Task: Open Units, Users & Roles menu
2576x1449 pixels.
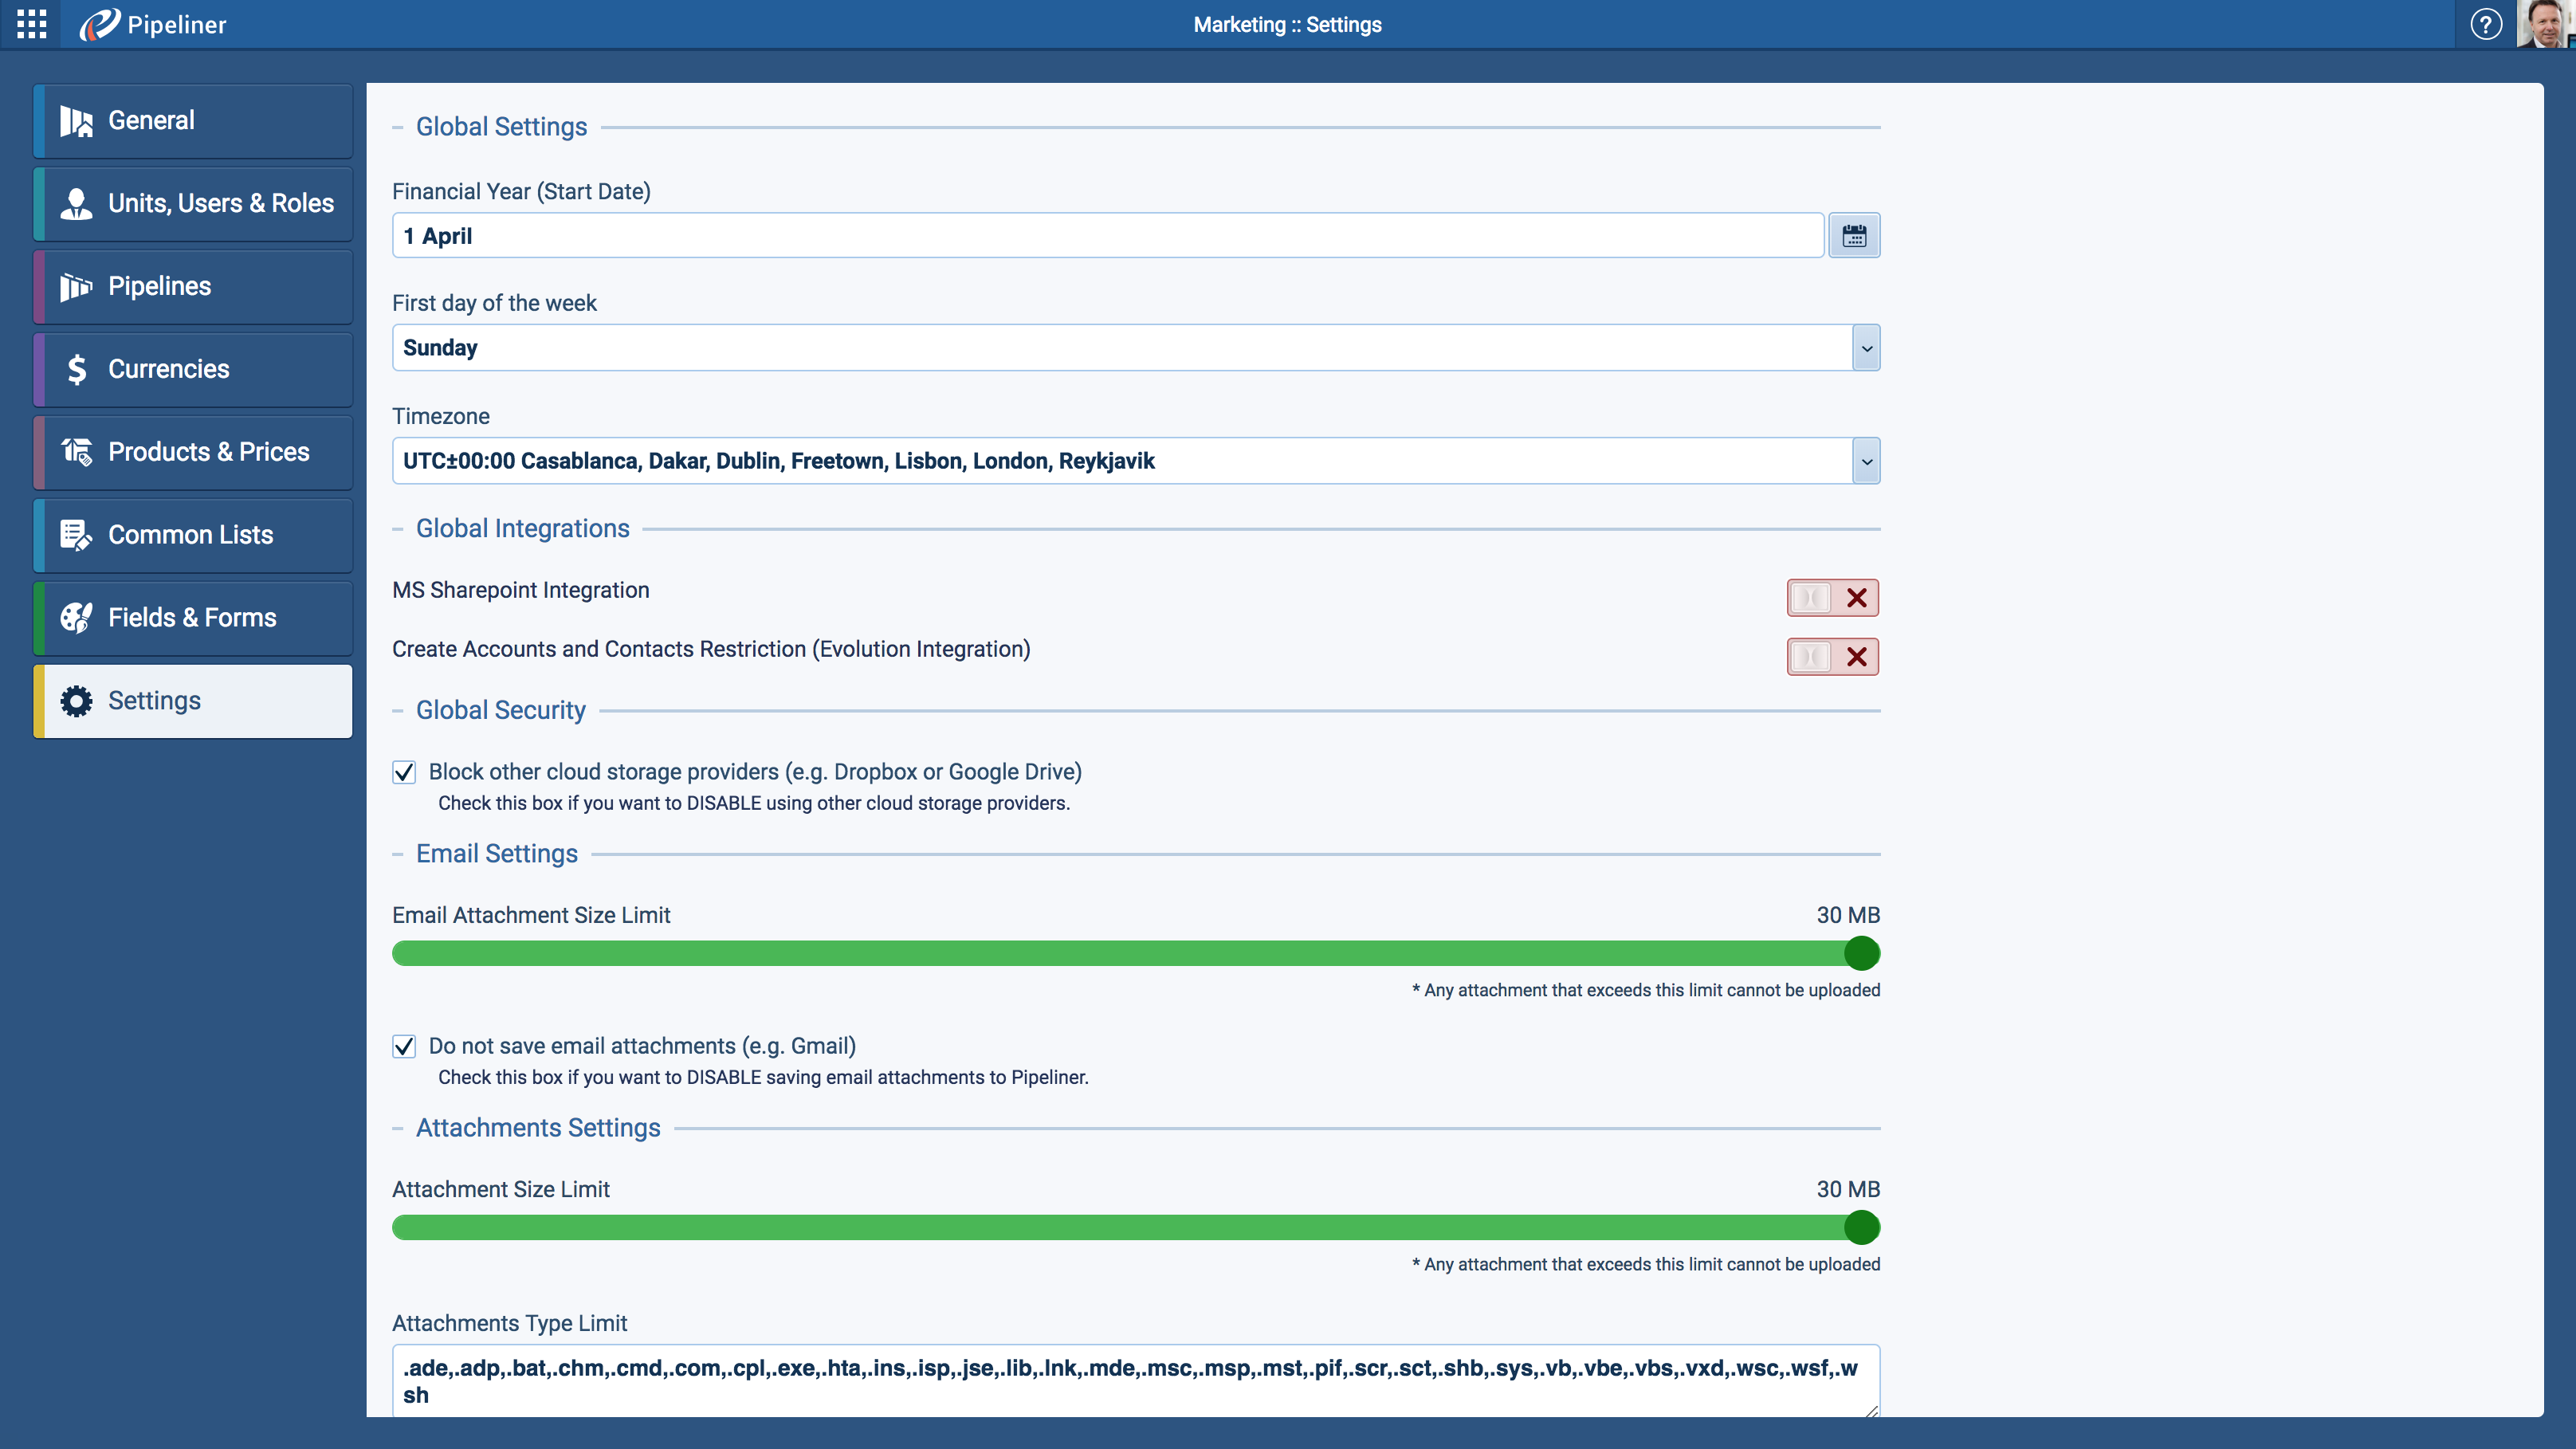Action: click(x=220, y=203)
